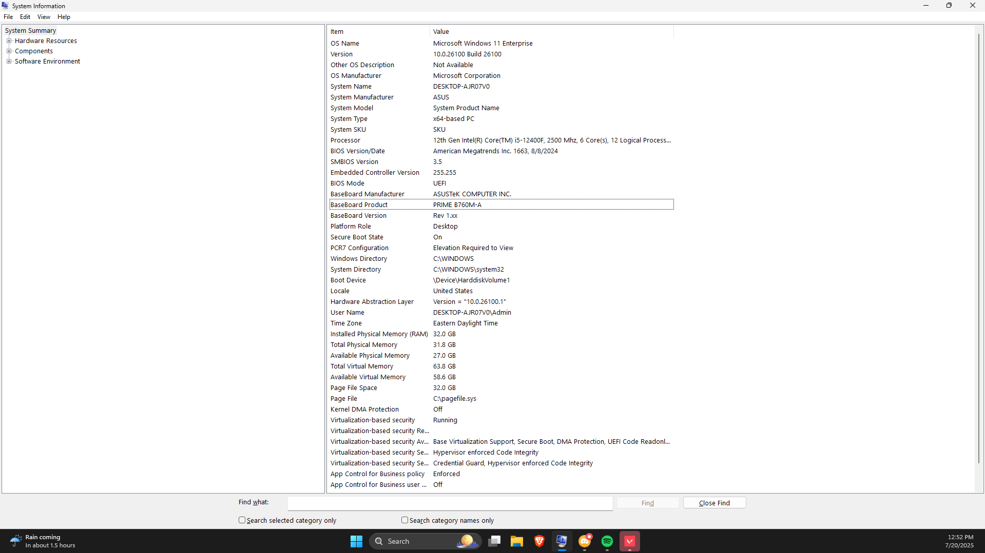The image size is (985, 553).
Task: Select the Time Zone row
Action: 501,323
